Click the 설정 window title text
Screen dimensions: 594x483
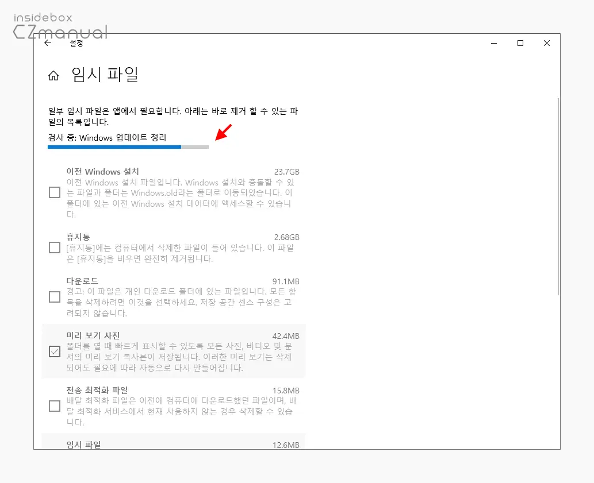tap(76, 43)
